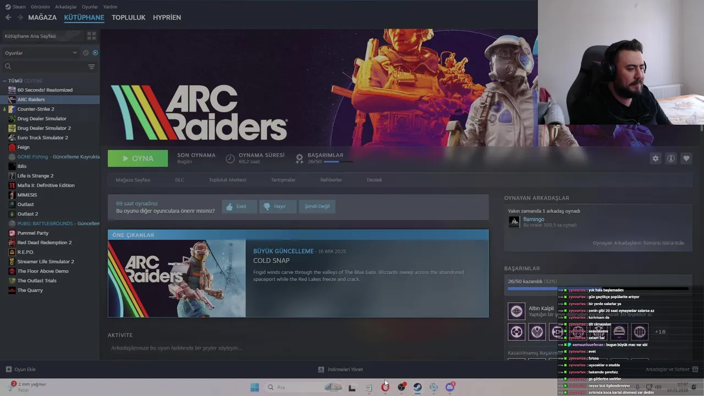Open the Rehberler link
The height and width of the screenshot is (396, 704).
tap(331, 180)
